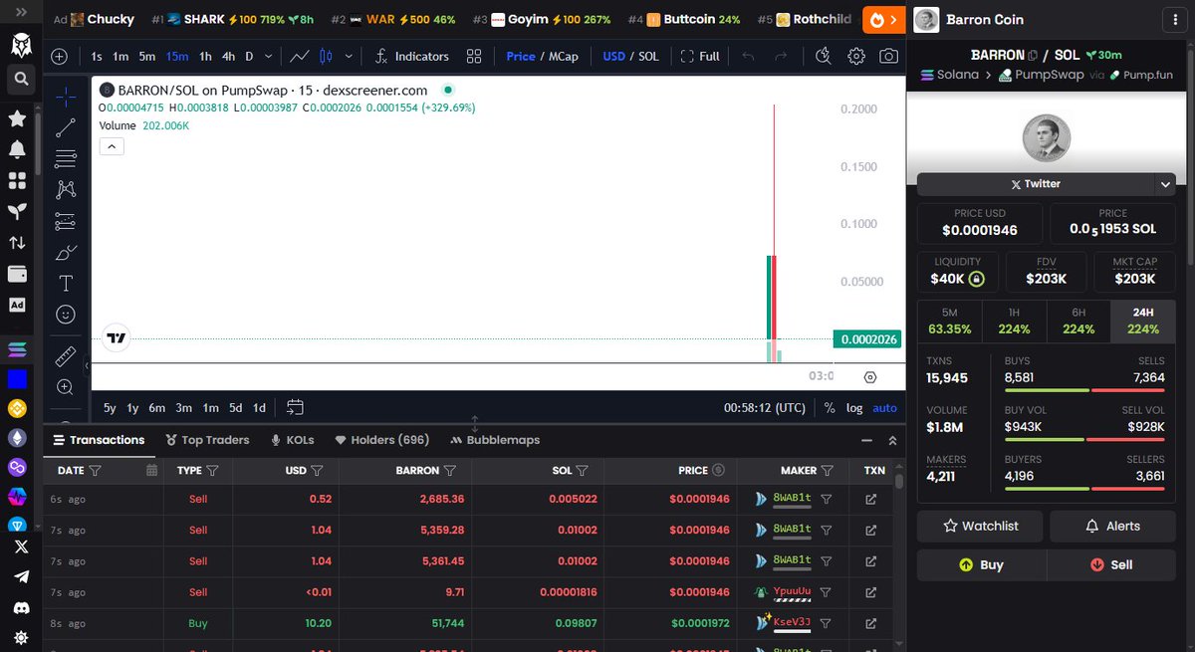
Task: Select the emoji sticker tool
Action: click(66, 314)
